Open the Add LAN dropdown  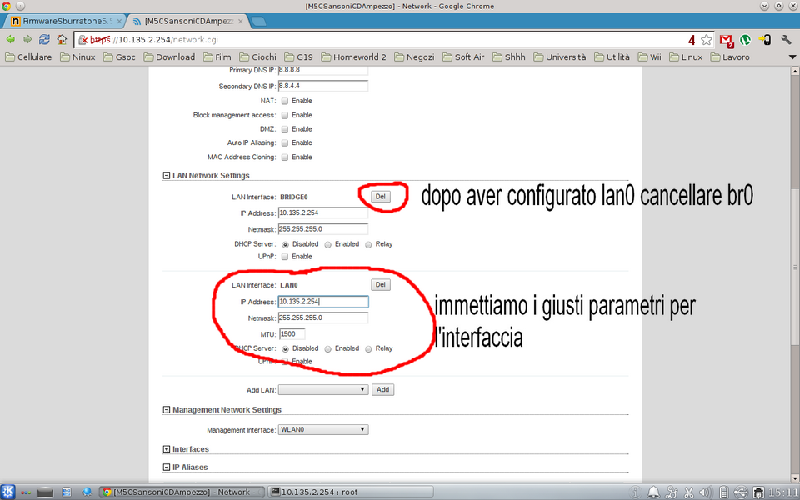pyautogui.click(x=323, y=389)
